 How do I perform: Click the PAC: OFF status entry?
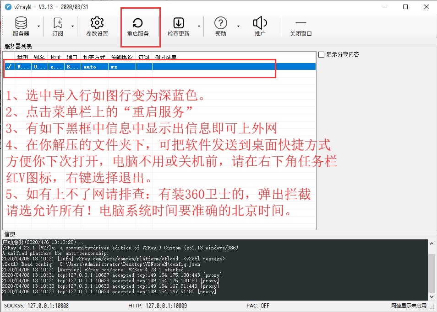(258, 306)
